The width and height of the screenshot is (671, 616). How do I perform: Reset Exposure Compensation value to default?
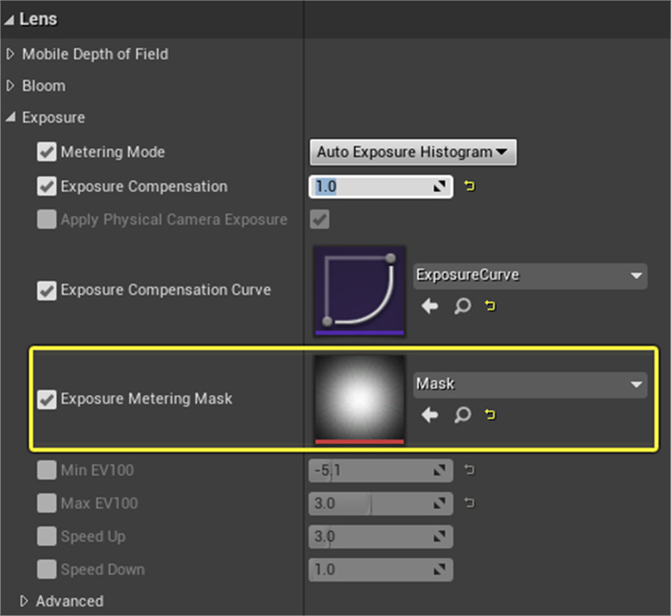coord(469,187)
